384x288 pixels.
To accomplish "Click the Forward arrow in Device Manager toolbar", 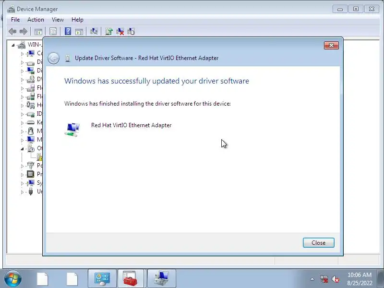I will click(x=23, y=31).
